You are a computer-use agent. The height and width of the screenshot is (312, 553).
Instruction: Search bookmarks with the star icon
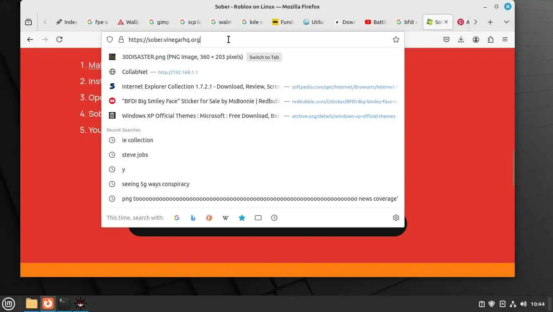[242, 218]
